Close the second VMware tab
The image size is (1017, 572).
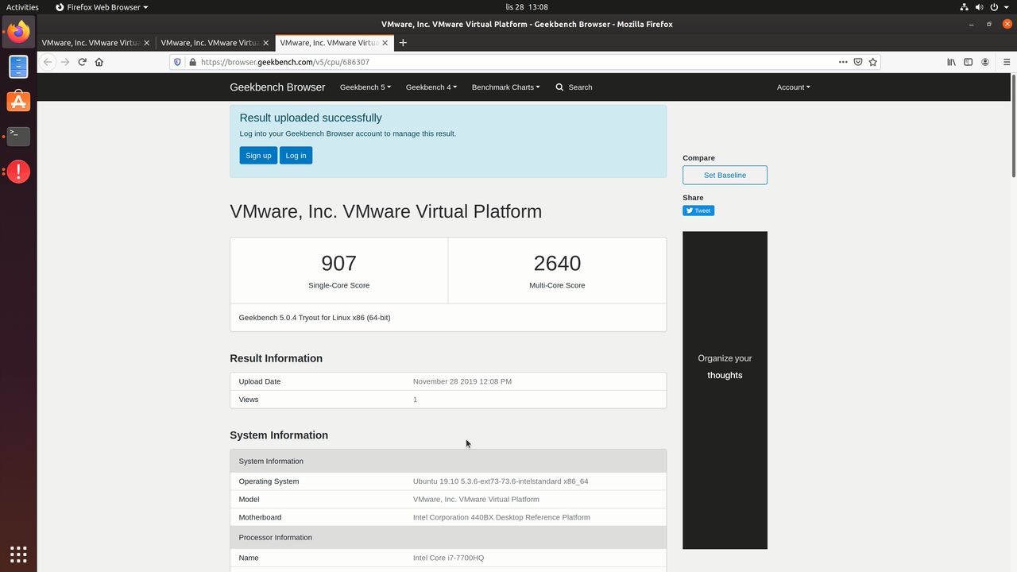tap(265, 43)
